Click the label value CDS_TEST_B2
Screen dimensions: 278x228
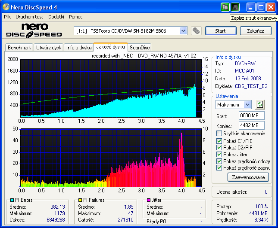tap(251, 86)
